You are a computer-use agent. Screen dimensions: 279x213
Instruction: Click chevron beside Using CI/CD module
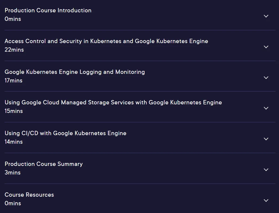[x=266, y=139]
